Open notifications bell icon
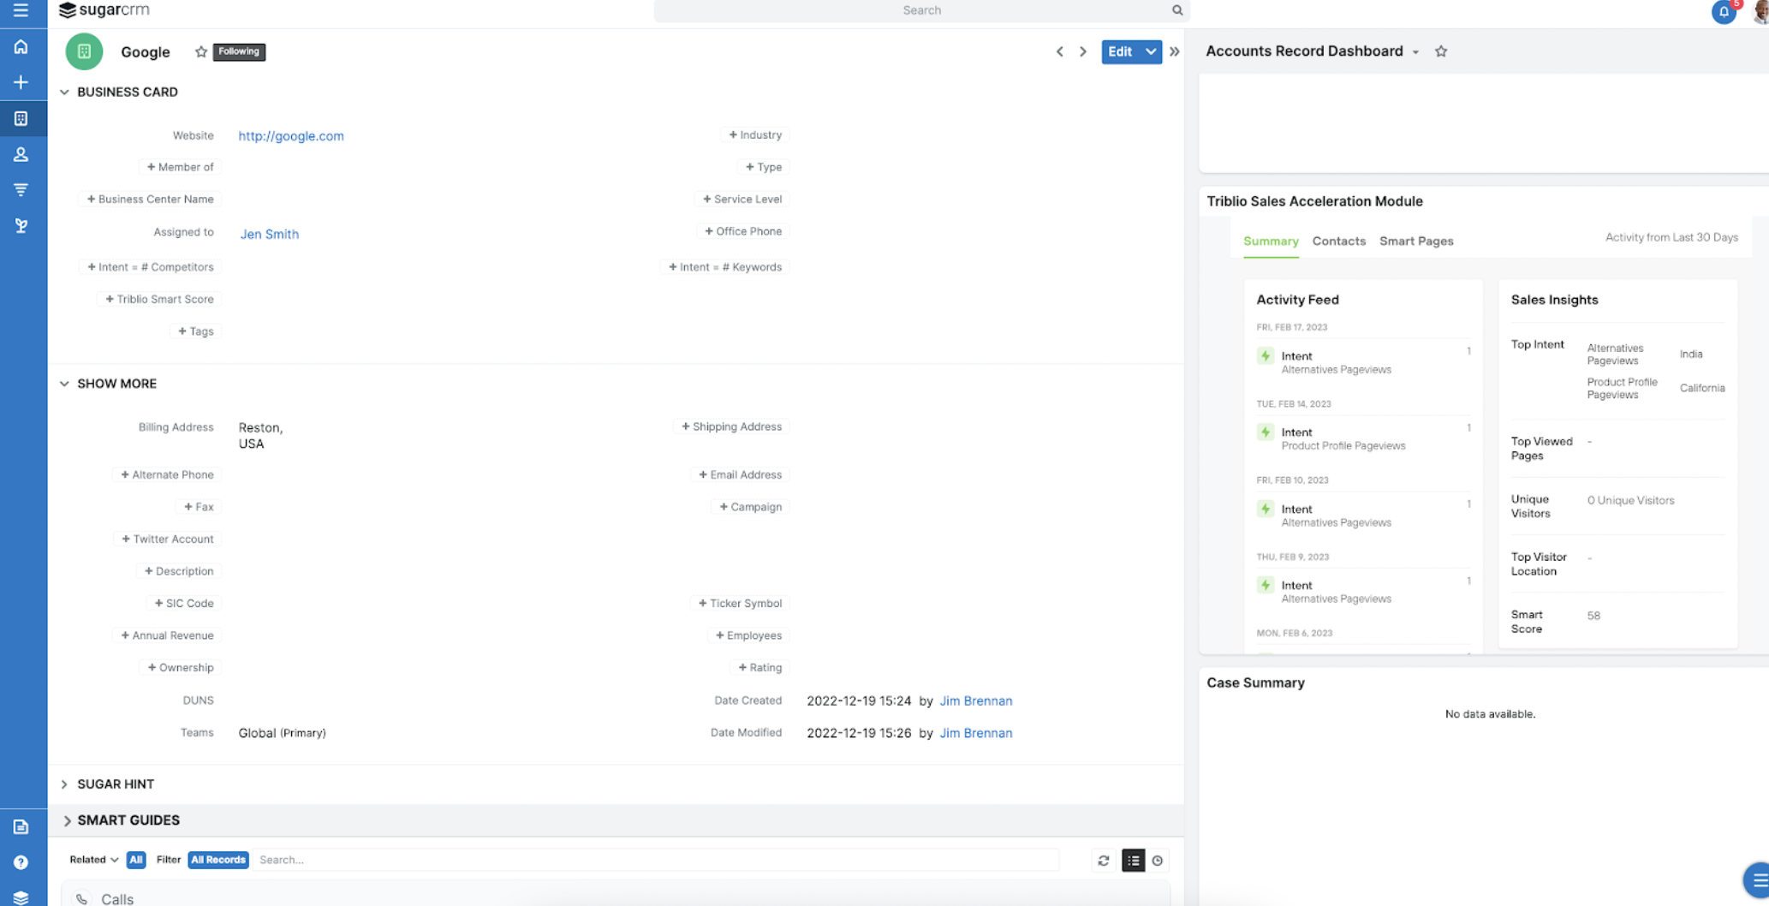The width and height of the screenshot is (1769, 906). point(1724,12)
